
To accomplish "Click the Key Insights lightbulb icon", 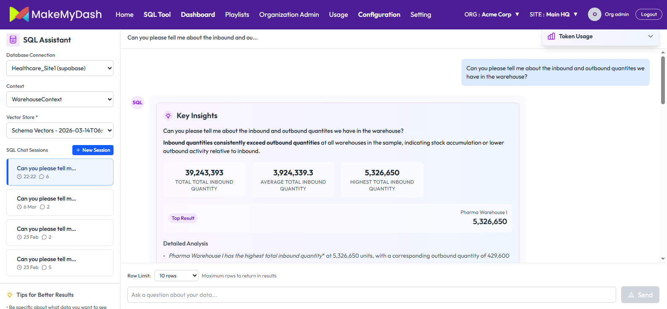I will click(x=168, y=116).
